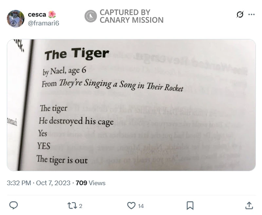
Task: Open The Tiger poem photo
Action: click(x=131, y=104)
